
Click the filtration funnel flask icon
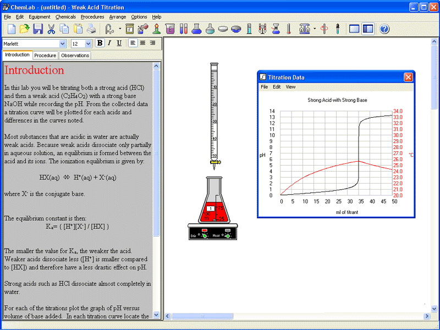point(276,29)
